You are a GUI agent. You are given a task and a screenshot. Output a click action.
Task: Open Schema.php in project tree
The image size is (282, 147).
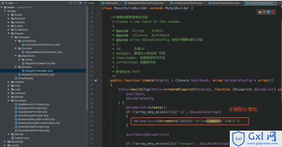tap(25, 78)
